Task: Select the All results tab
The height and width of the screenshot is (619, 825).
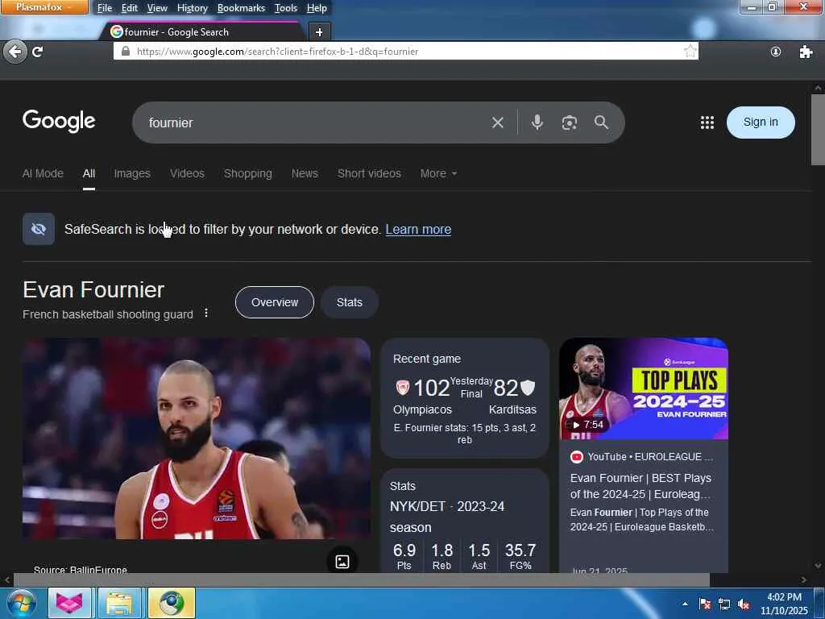Action: pos(89,173)
